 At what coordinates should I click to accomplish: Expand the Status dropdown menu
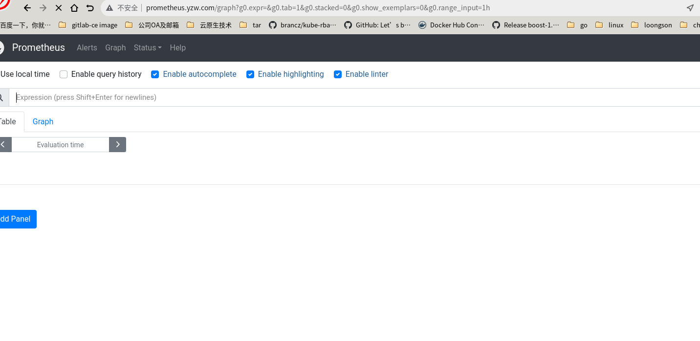[x=147, y=47]
